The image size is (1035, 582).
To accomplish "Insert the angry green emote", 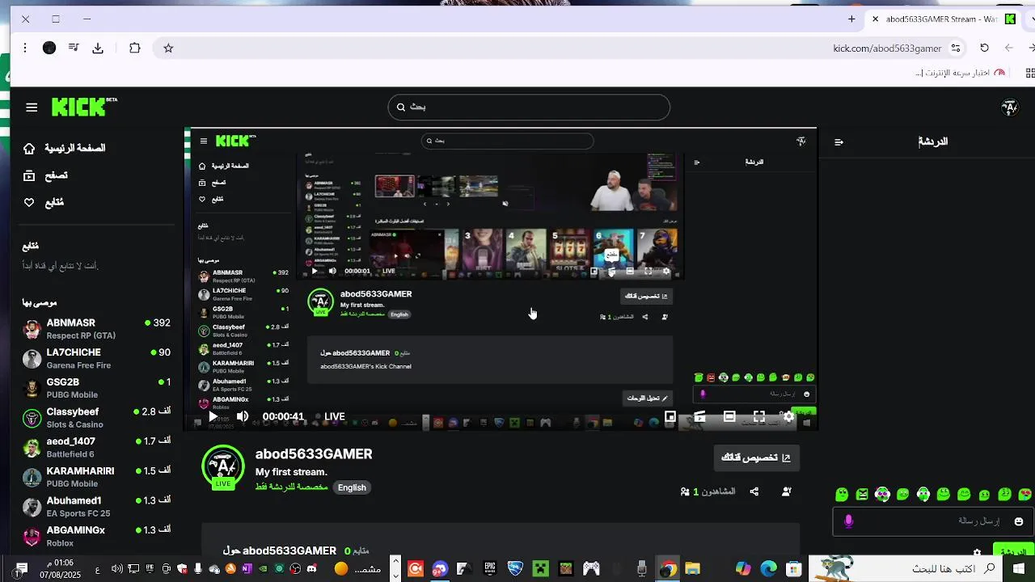I will tap(862, 494).
